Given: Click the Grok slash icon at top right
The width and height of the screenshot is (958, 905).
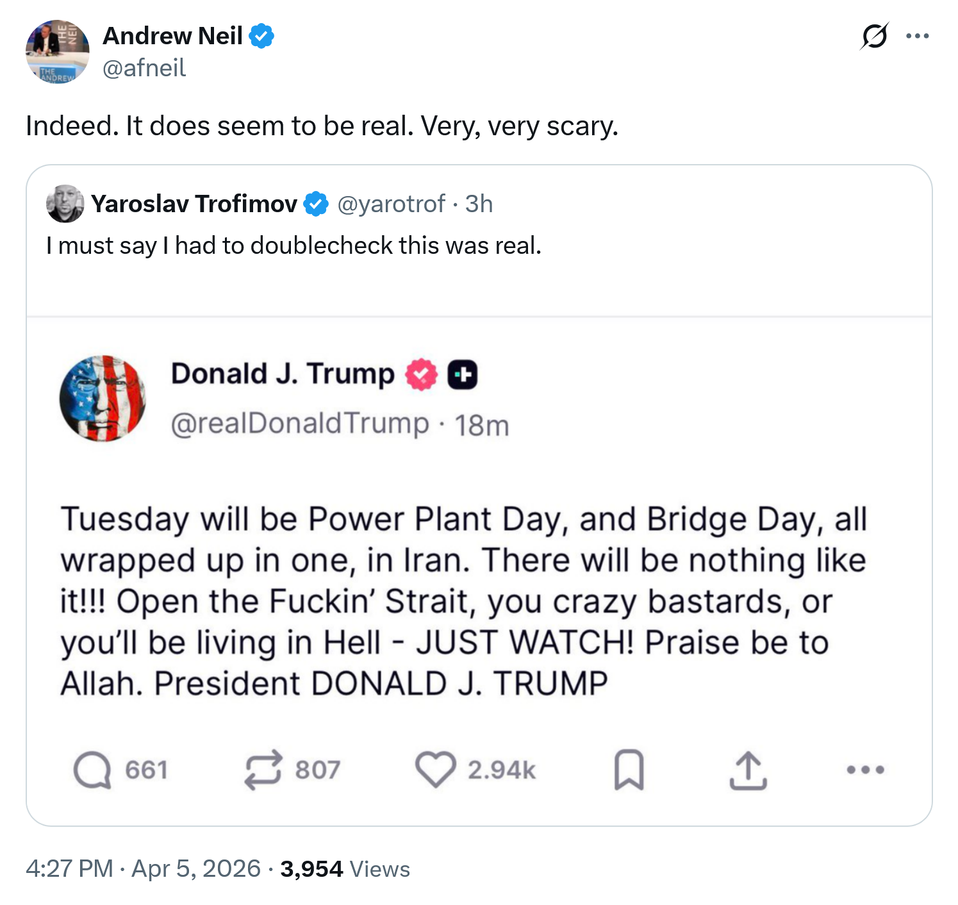Looking at the screenshot, I should click(x=874, y=36).
